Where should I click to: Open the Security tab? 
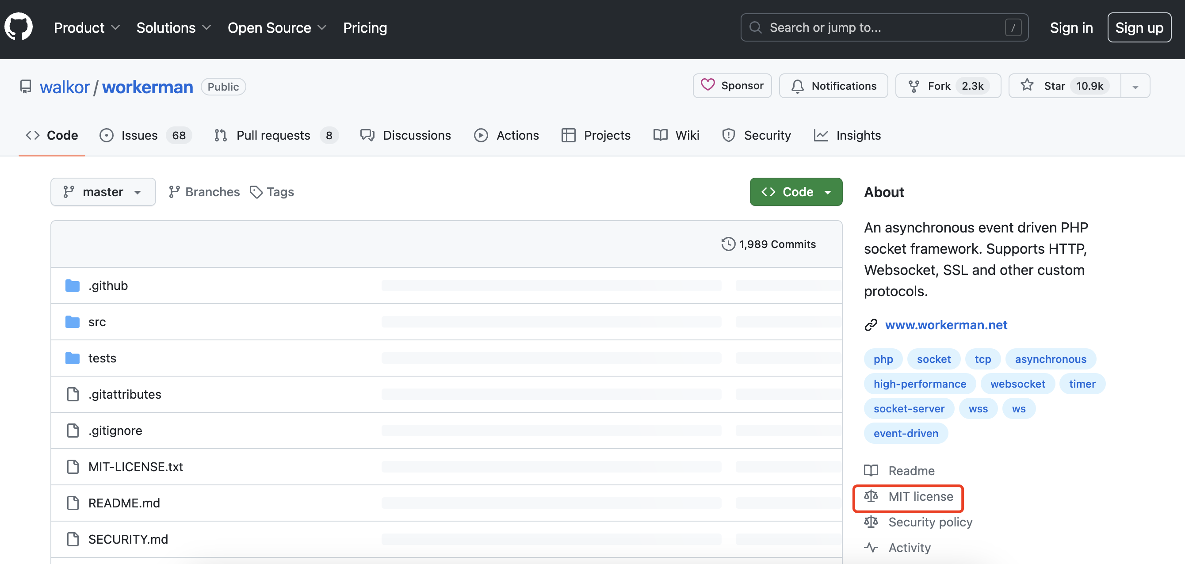pos(756,135)
